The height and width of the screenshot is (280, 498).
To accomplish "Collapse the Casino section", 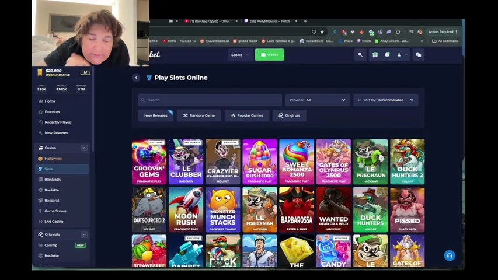I will pos(84,148).
